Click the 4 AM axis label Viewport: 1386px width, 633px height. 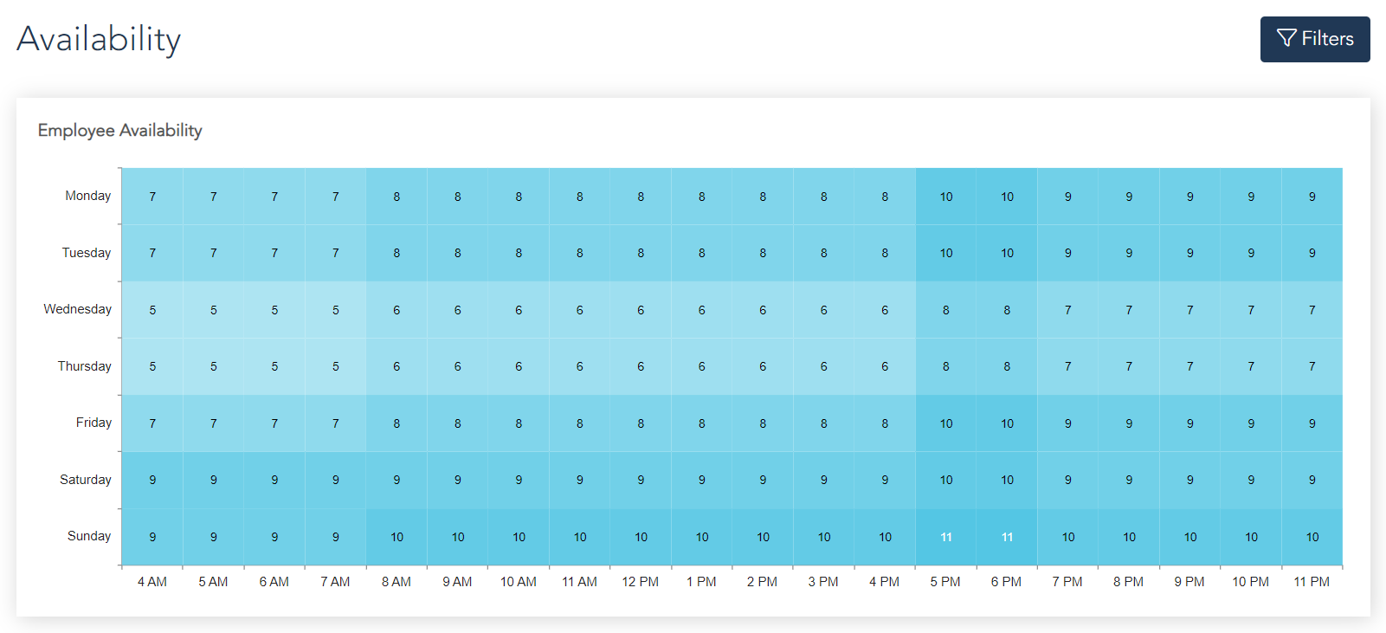(152, 582)
